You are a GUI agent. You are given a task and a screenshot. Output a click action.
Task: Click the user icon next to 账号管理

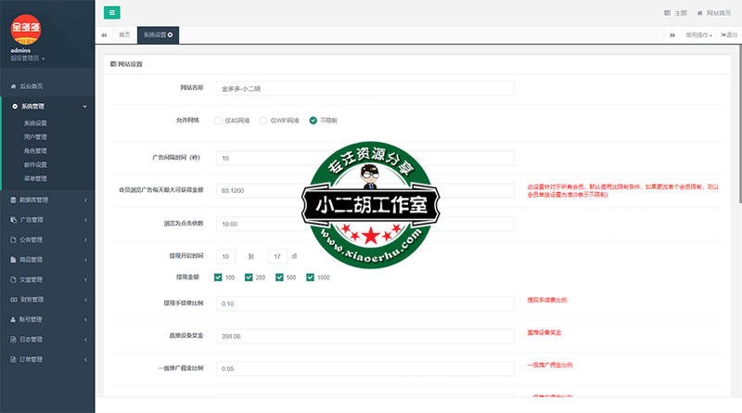12,319
